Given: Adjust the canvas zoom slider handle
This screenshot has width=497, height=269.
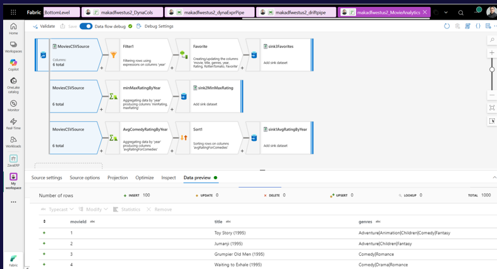Looking at the screenshot, I should point(492,69).
